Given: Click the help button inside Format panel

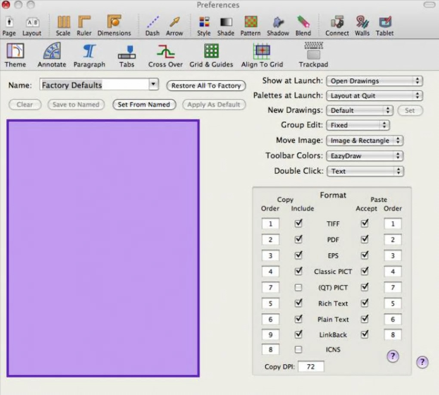Looking at the screenshot, I should tap(393, 356).
